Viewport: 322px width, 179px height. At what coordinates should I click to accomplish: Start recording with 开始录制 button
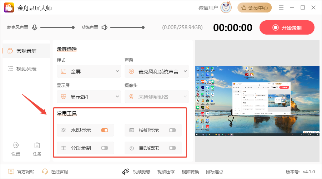point(287,27)
